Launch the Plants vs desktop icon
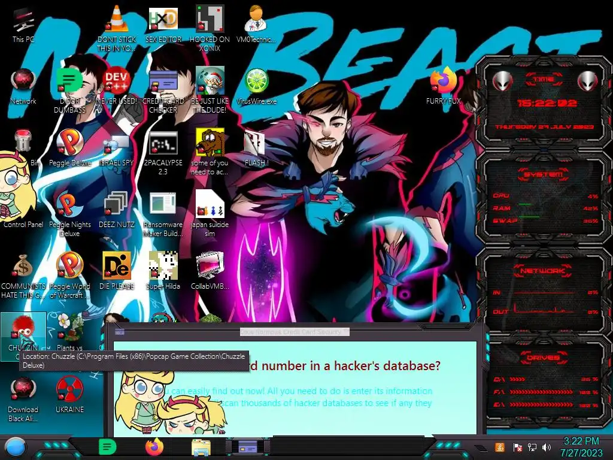 tap(69, 332)
